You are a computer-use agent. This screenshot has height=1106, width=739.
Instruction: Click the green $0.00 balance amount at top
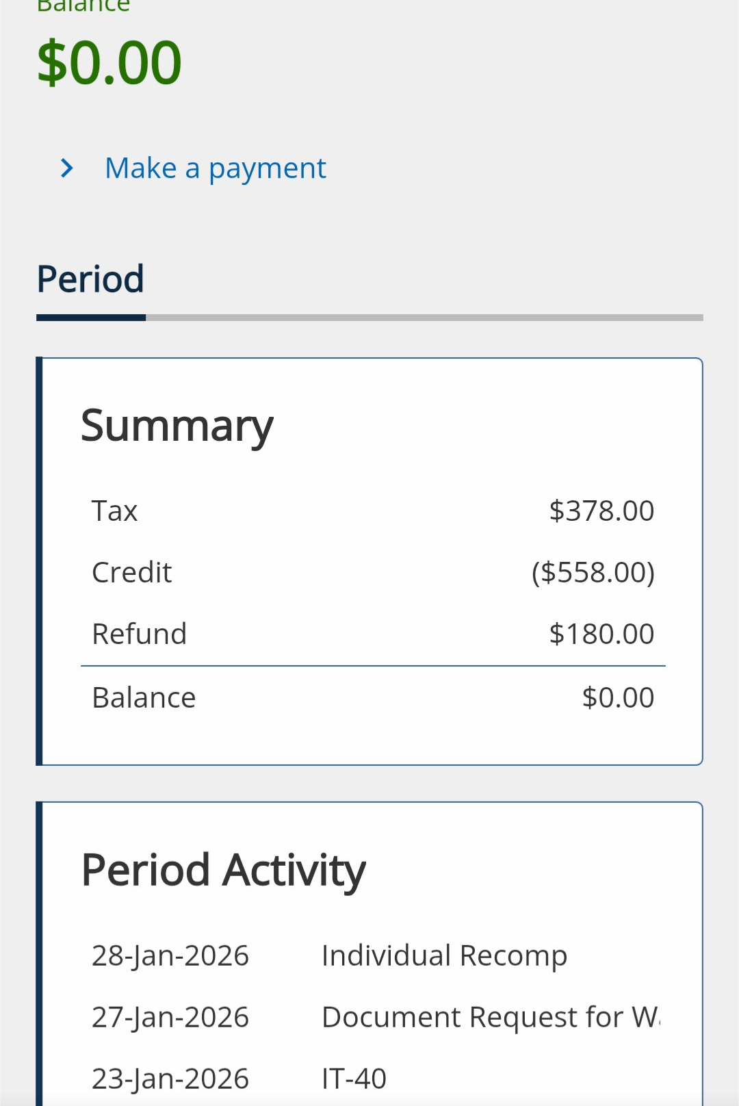tap(109, 63)
